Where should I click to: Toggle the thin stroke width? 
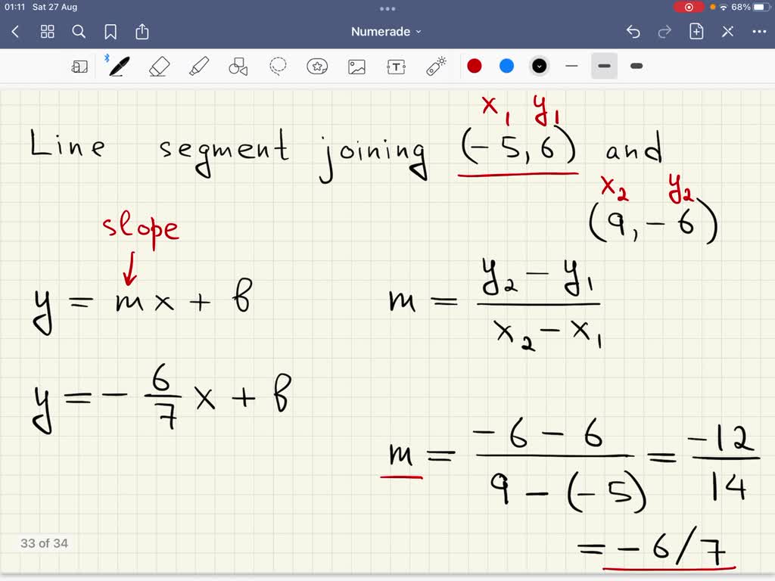click(x=572, y=66)
